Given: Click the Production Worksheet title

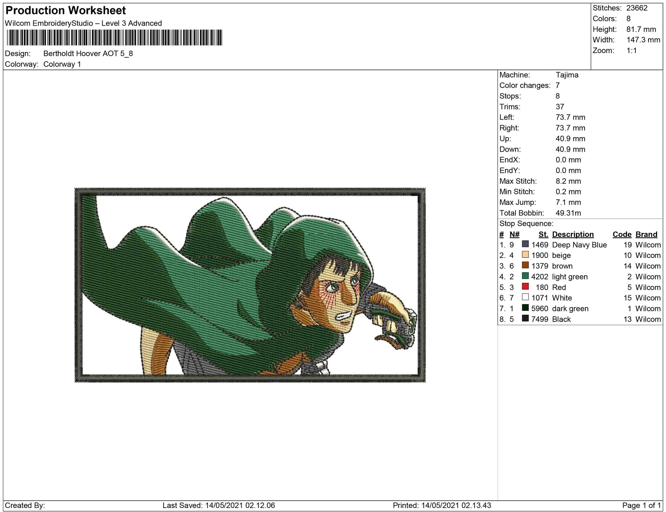Looking at the screenshot, I should [x=66, y=11].
